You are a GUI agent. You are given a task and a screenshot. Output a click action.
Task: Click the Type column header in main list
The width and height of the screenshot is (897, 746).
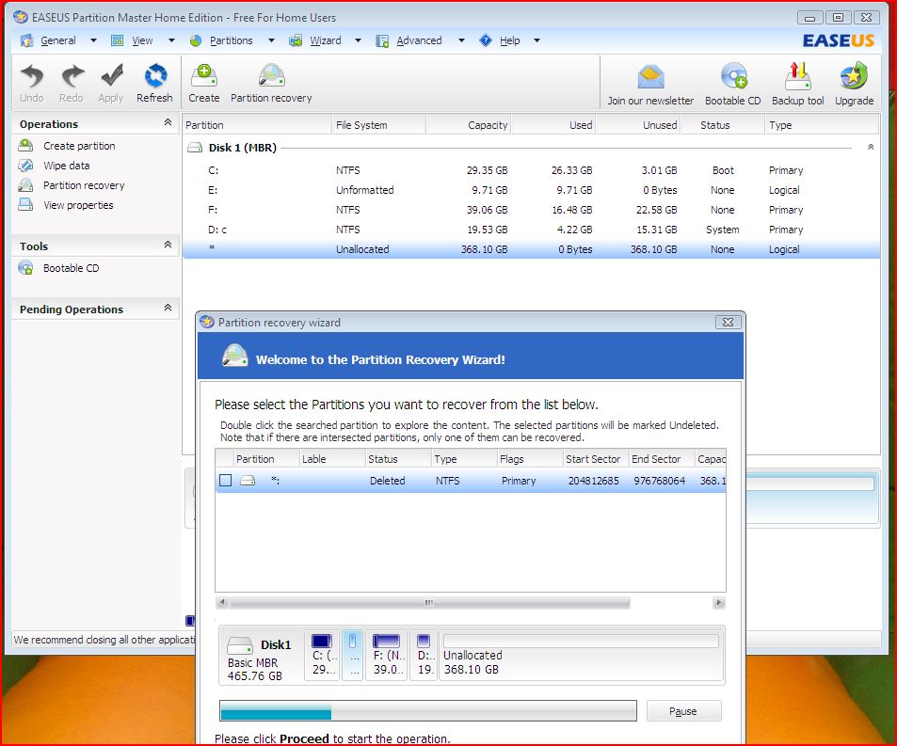(822, 124)
